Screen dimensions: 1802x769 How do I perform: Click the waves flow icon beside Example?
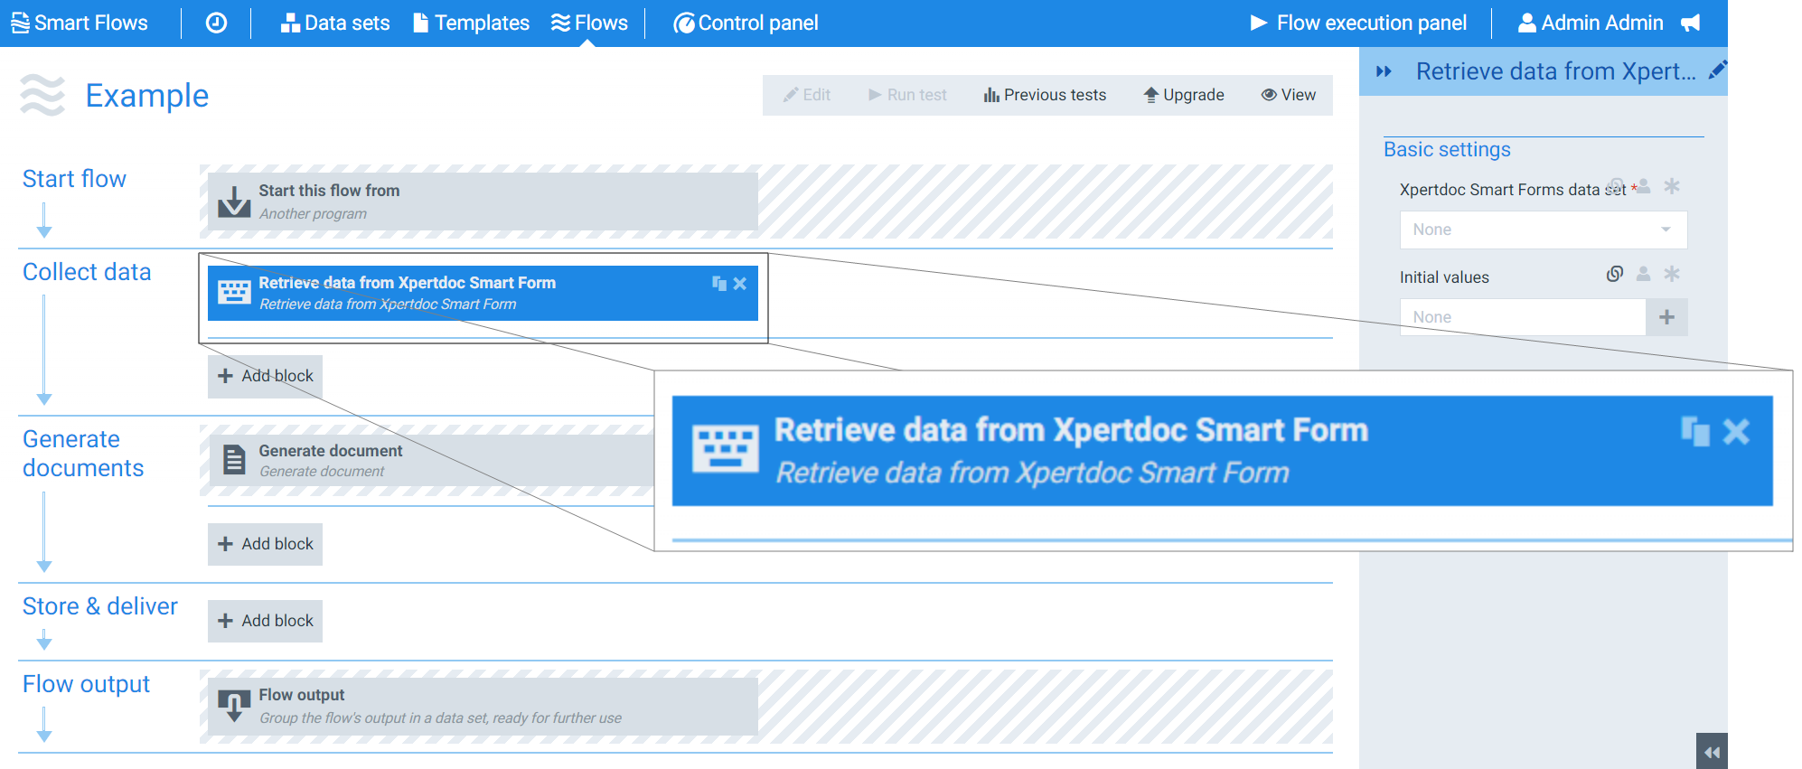(42, 96)
